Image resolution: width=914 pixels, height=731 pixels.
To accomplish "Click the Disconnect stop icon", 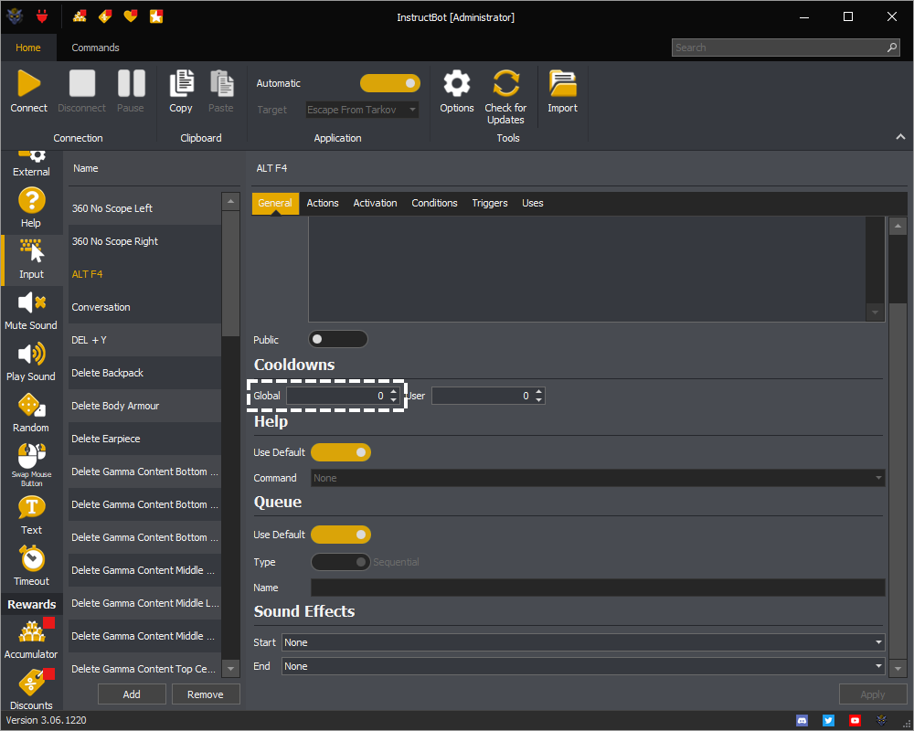I will [81, 83].
